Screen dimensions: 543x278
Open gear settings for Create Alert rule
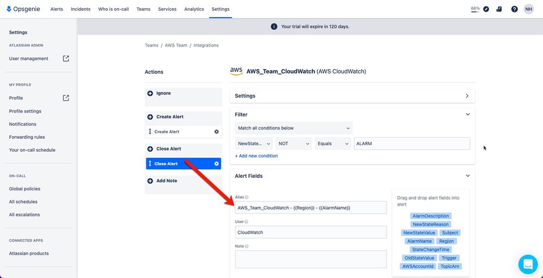pyautogui.click(x=217, y=132)
